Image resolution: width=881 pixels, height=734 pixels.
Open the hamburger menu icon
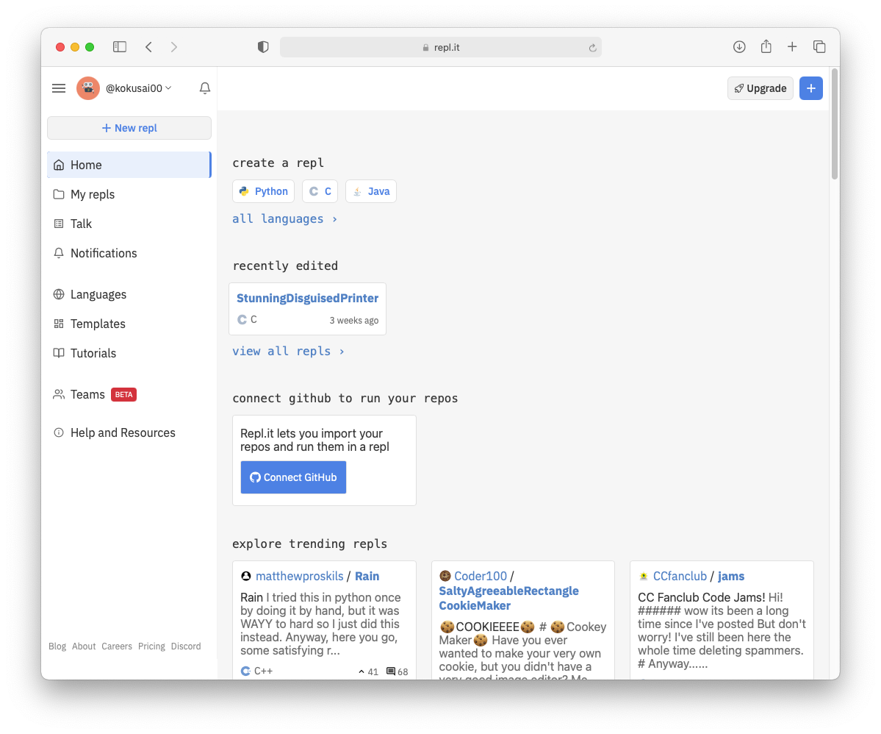[x=59, y=88]
